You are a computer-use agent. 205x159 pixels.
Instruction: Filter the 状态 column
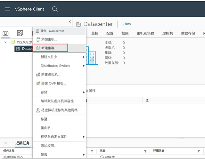tap(145, 151)
